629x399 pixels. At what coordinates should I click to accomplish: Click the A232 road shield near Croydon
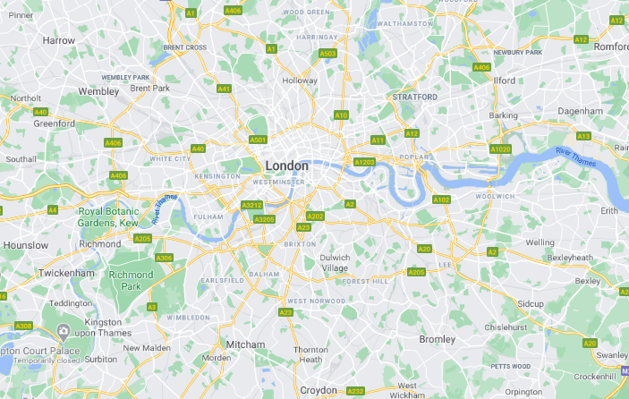click(x=355, y=391)
